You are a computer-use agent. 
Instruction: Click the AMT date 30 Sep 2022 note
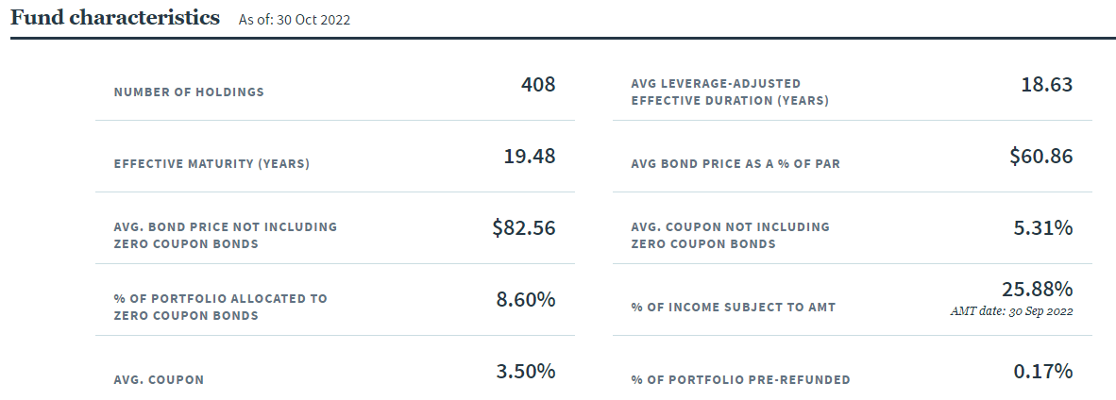1011,311
